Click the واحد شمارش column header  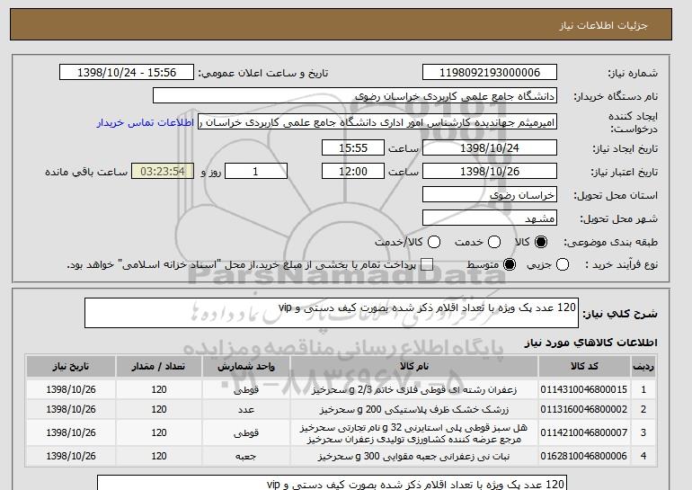coord(246,367)
